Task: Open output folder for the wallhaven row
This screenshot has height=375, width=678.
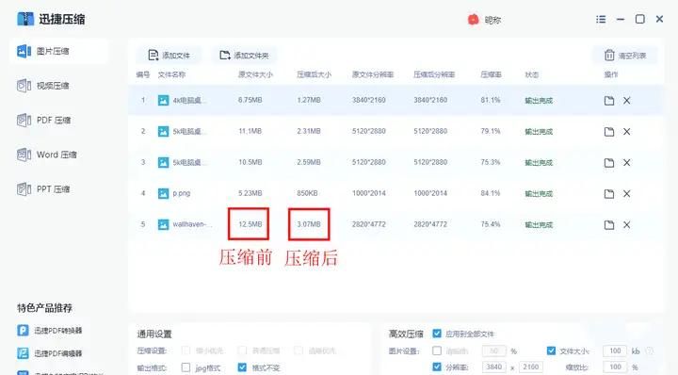Action: point(609,225)
